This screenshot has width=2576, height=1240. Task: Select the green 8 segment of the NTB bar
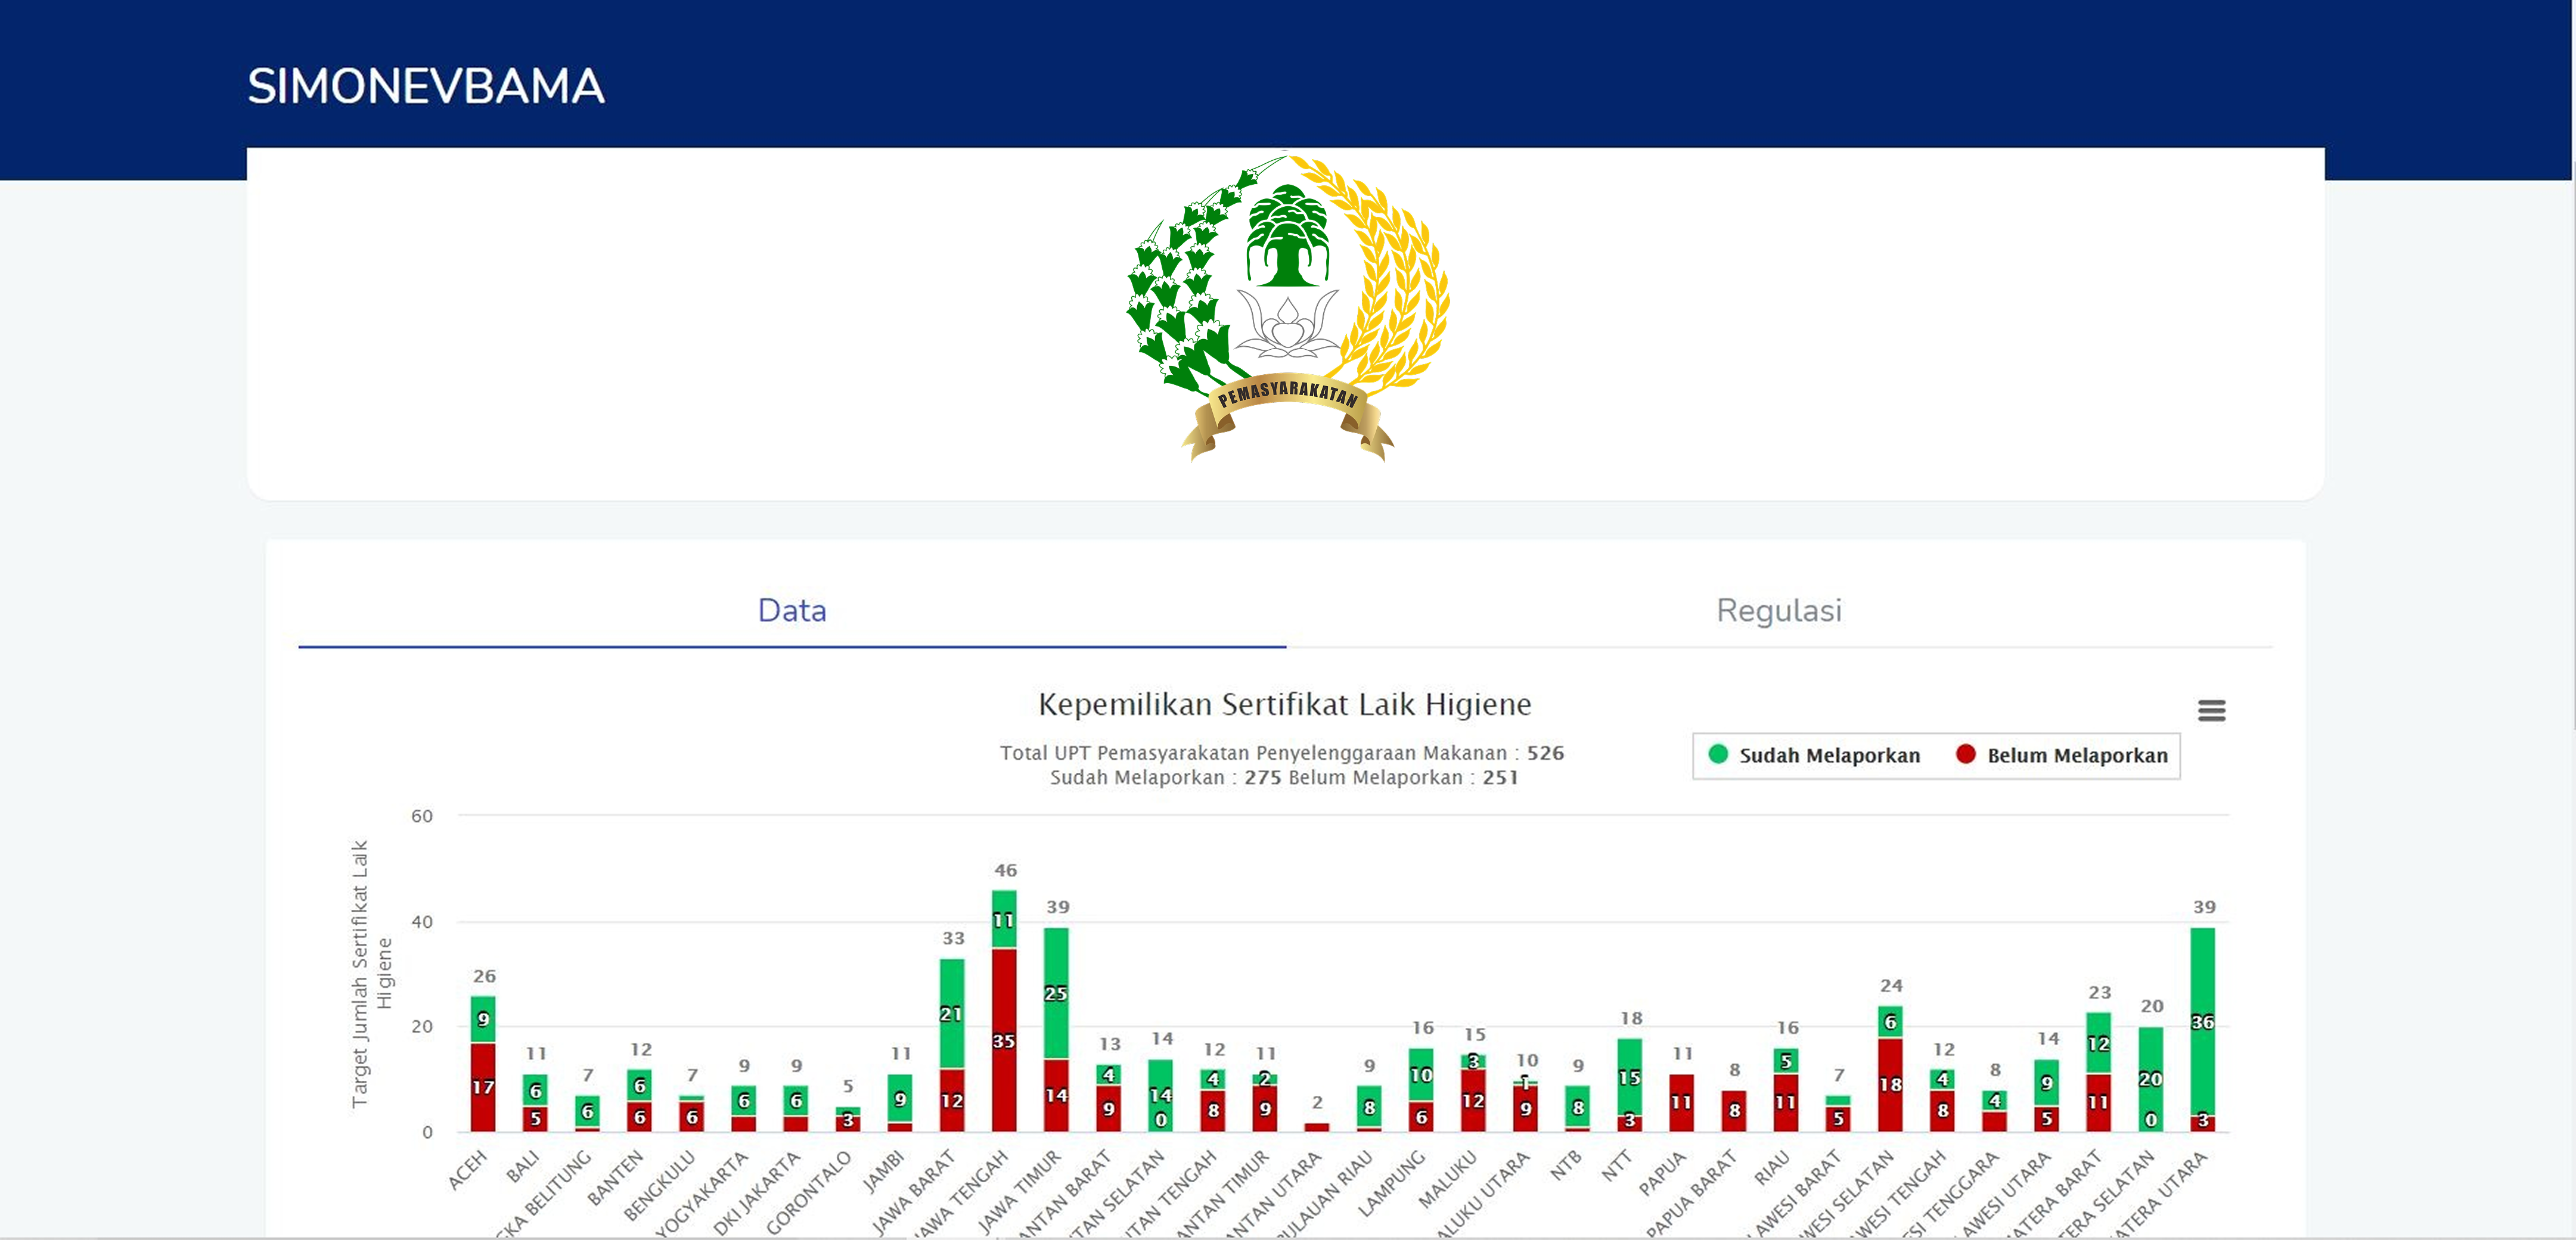click(x=1577, y=1106)
